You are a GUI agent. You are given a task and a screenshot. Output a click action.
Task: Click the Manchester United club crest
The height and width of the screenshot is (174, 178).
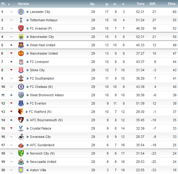point(21,53)
